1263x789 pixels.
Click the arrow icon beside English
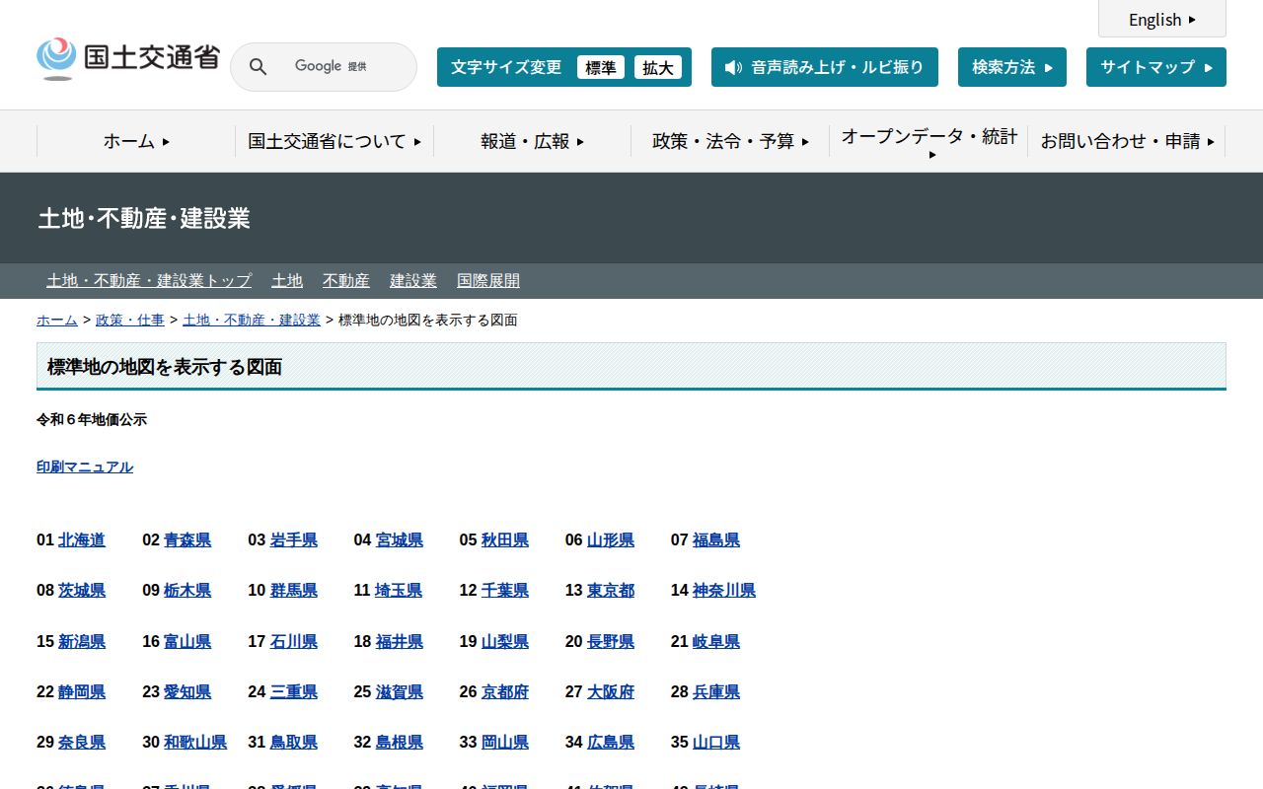click(1192, 20)
